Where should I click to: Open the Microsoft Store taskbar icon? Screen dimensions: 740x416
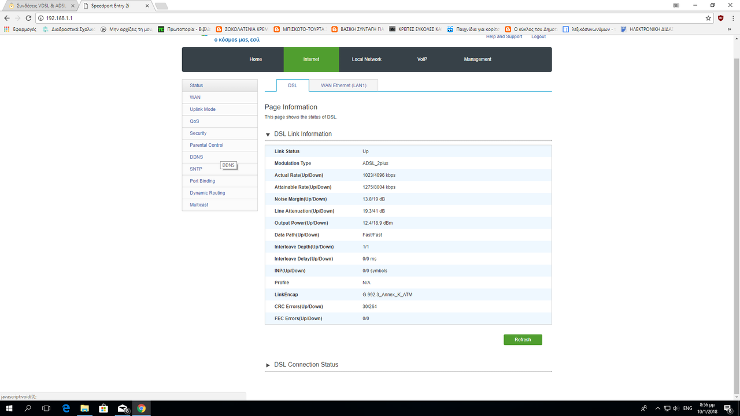point(103,408)
